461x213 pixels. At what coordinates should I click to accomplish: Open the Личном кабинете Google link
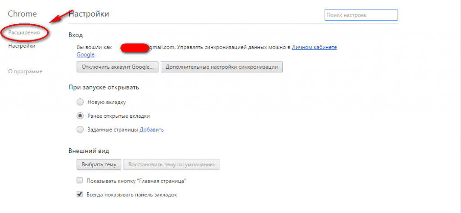pyautogui.click(x=314, y=47)
